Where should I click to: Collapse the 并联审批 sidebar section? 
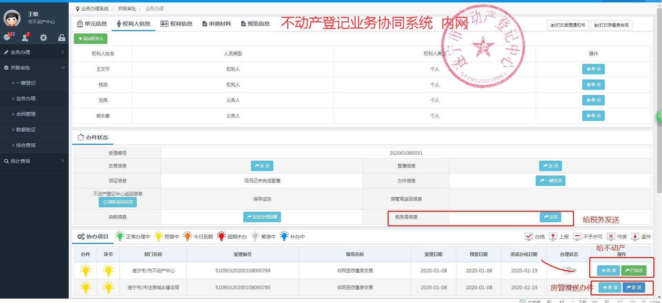point(34,68)
